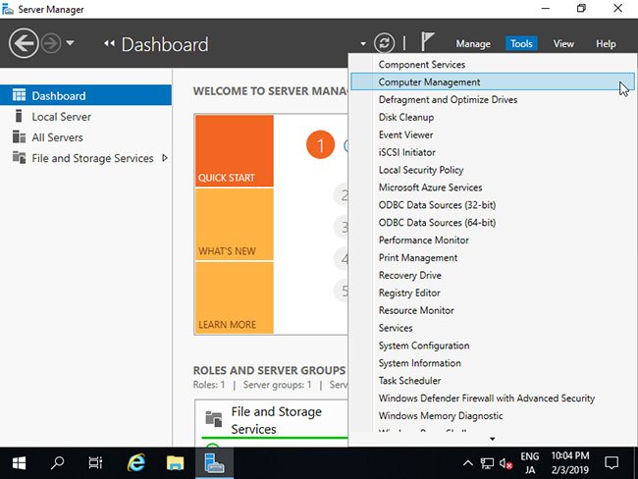Open ODBC Data Sources (32-bit)
Screen dimensions: 638x479
pyautogui.click(x=493, y=205)
